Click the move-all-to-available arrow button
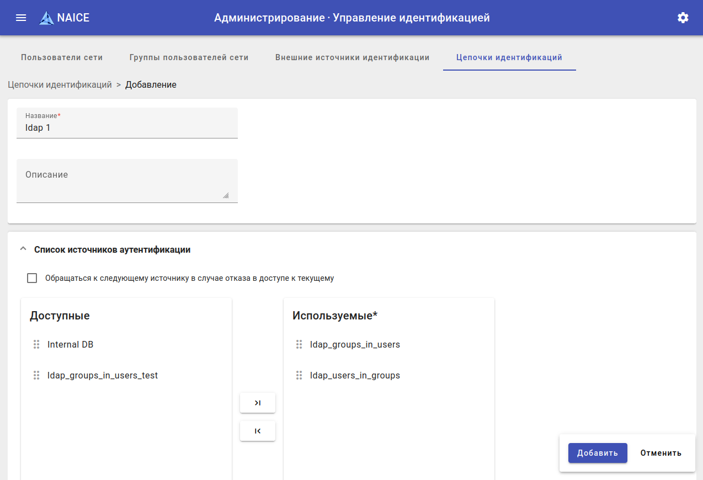Image resolution: width=703 pixels, height=480 pixels. pyautogui.click(x=258, y=431)
